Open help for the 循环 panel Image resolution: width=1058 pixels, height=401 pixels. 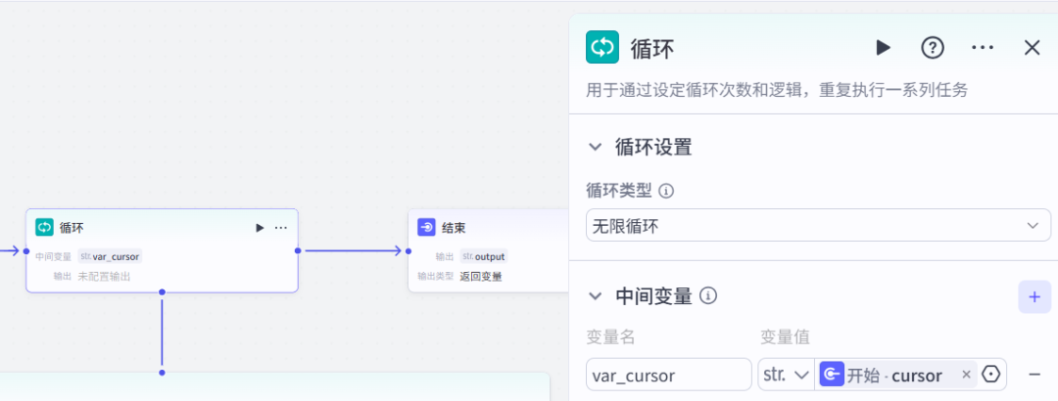point(933,48)
